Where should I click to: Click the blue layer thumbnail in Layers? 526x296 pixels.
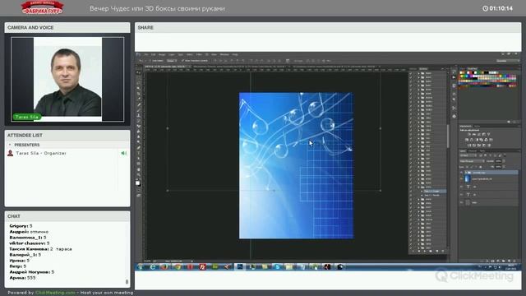[x=467, y=179]
